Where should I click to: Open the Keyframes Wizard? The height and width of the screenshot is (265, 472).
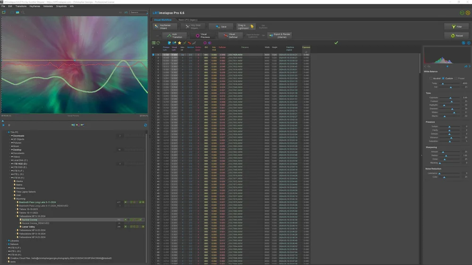(x=164, y=27)
